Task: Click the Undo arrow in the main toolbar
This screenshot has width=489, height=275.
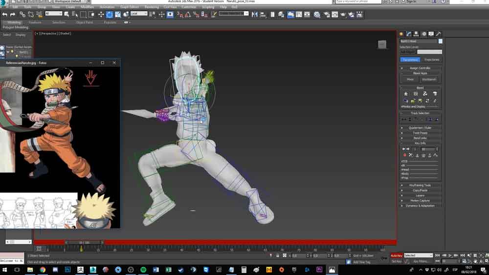Action: 5,14
